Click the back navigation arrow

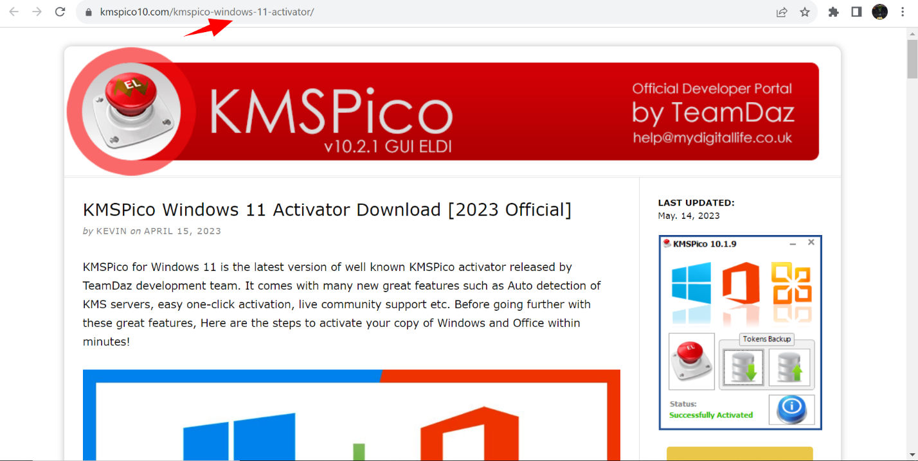tap(14, 12)
